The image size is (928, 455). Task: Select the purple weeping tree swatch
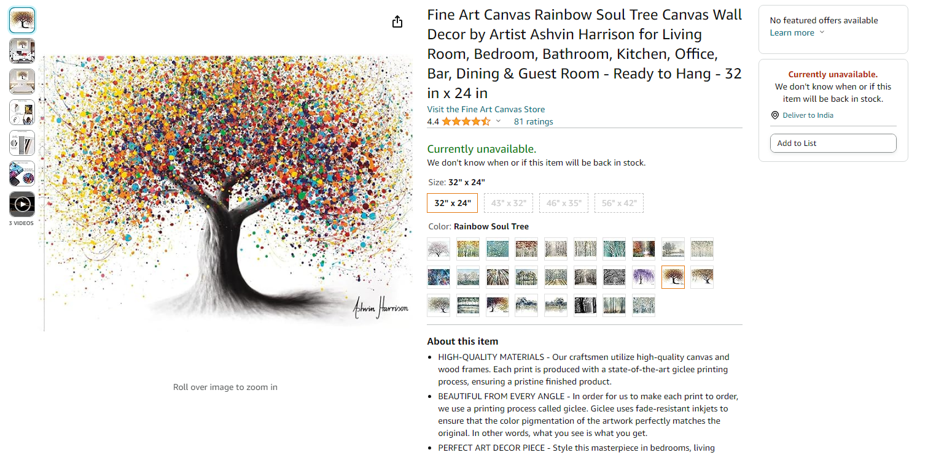(x=644, y=277)
